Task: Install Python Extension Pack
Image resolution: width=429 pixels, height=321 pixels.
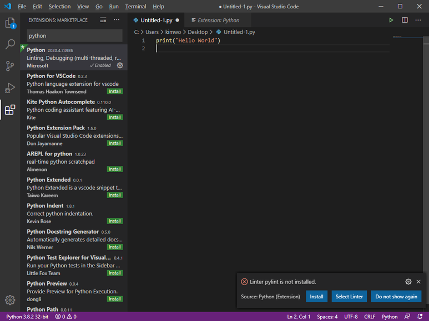Action: coord(115,143)
